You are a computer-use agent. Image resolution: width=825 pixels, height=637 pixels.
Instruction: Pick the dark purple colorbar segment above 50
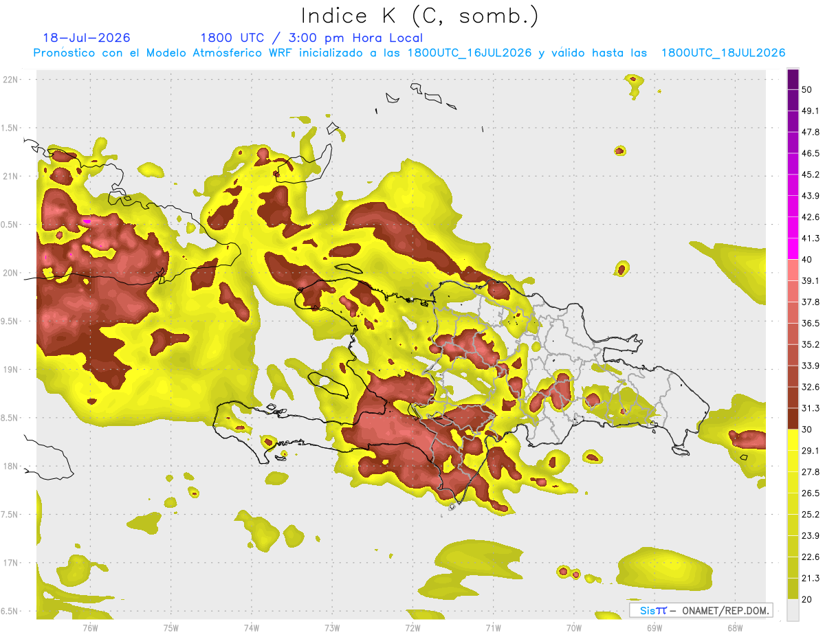793,80
